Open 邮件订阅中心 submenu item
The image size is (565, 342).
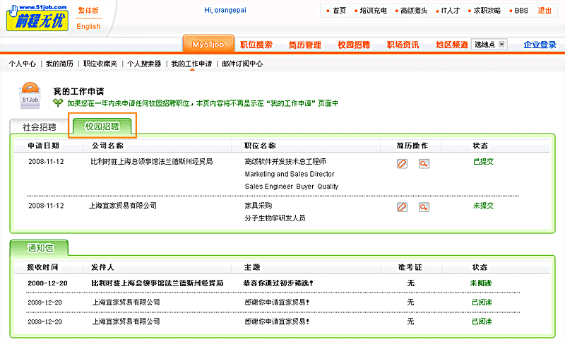point(242,64)
